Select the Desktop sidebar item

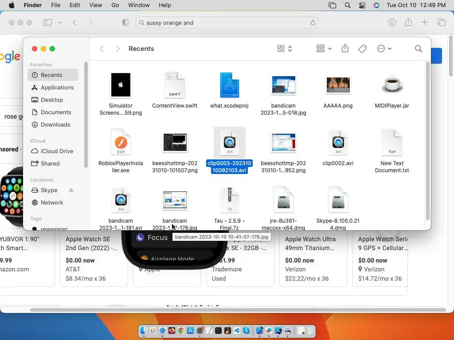(53, 100)
